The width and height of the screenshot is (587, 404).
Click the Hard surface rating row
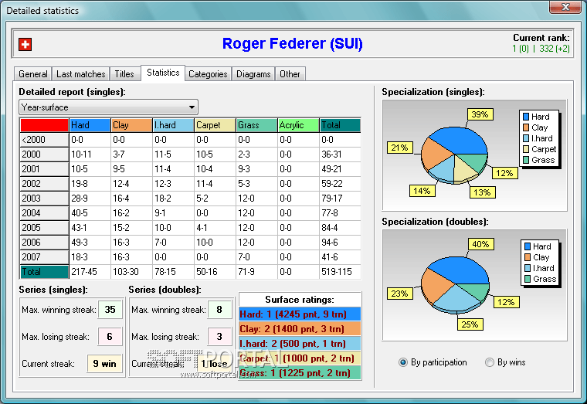pos(300,314)
